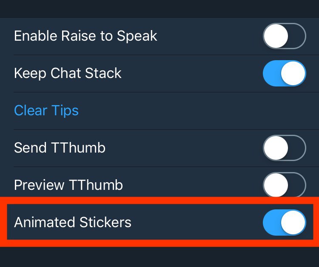Click the blue track of Animated Stickers switch
The image size is (319, 267).
[271, 222]
